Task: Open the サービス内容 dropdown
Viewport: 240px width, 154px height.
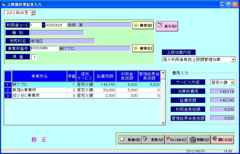Action: 232,83
